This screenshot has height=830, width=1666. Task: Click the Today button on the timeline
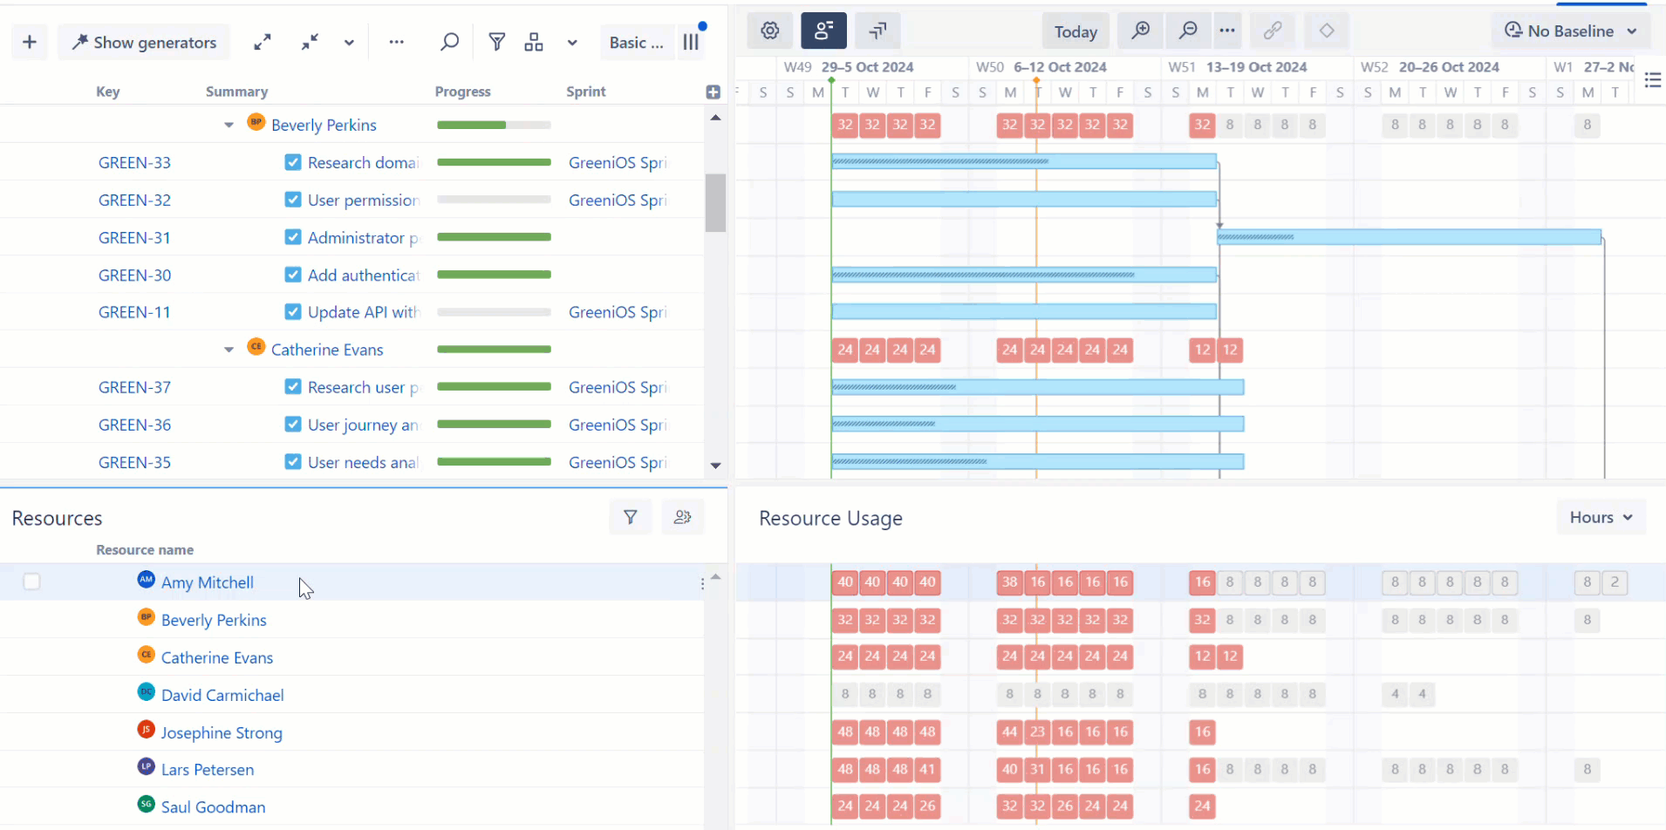tap(1075, 31)
